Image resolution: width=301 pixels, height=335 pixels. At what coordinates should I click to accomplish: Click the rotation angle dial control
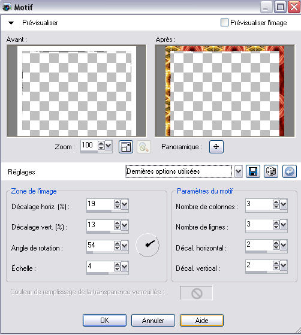tap(148, 245)
